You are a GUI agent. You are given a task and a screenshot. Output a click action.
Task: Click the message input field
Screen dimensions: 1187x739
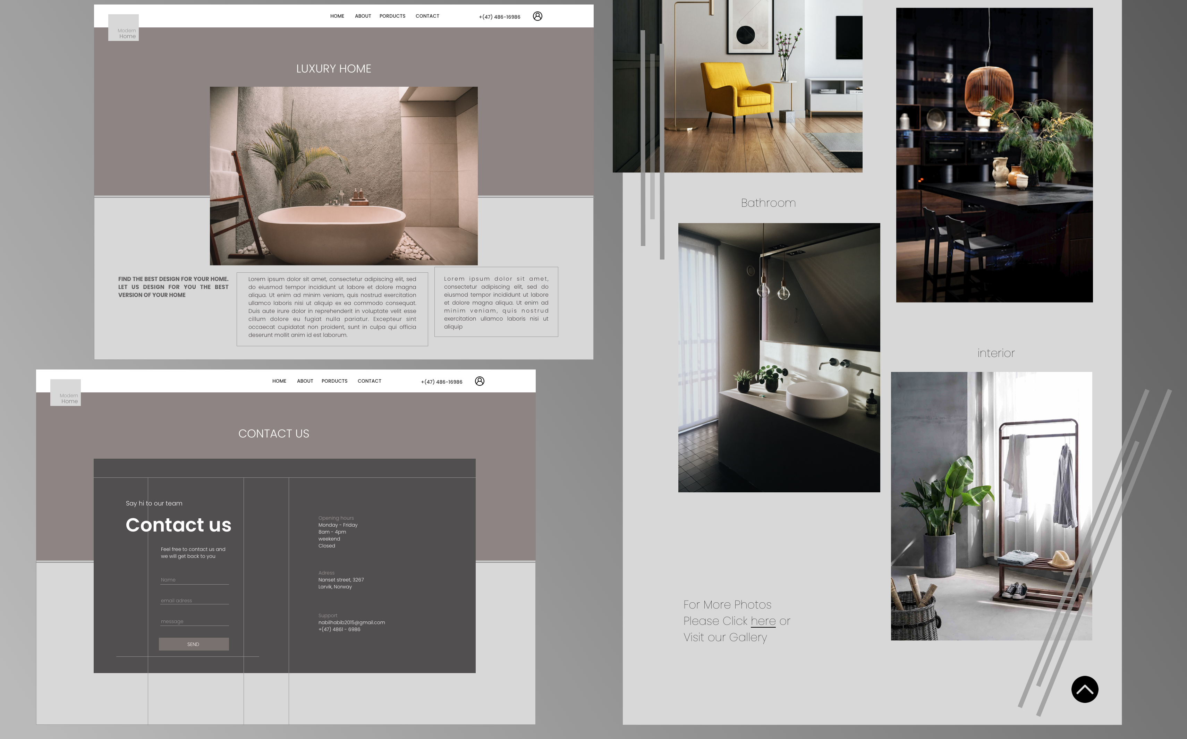194,622
